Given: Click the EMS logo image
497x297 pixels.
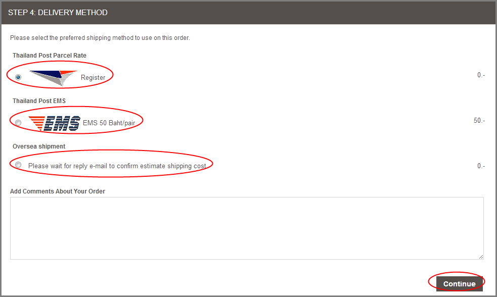Looking at the screenshot, I should coord(54,123).
